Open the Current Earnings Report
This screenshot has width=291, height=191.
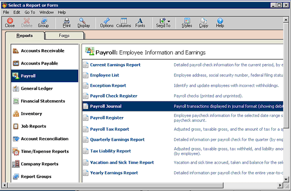(115, 65)
